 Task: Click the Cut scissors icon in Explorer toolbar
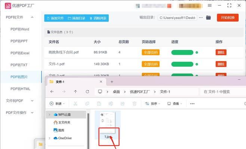(76, 104)
